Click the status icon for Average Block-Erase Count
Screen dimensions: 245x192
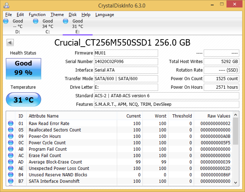[x=11, y=162]
